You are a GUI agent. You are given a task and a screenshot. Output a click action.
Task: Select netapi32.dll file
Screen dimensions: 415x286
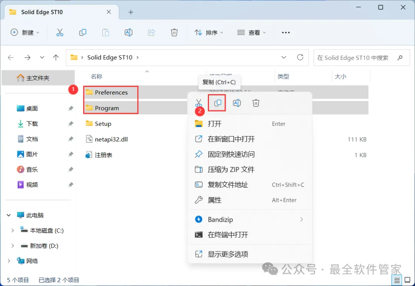point(111,139)
